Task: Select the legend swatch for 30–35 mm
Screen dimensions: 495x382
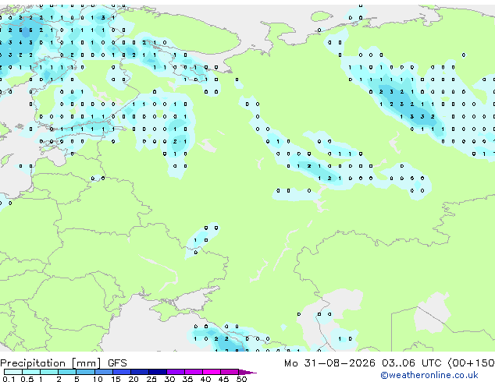Action: click(x=176, y=372)
